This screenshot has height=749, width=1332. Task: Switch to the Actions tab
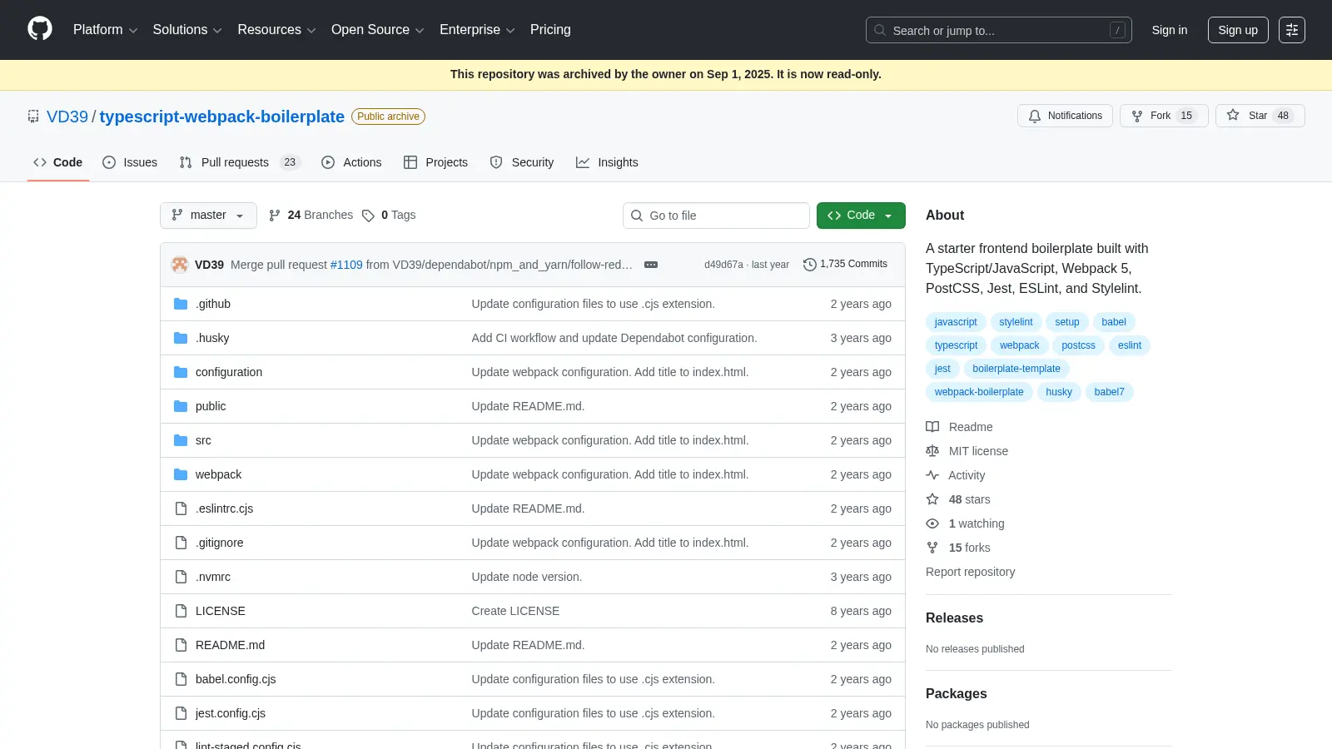(x=351, y=162)
